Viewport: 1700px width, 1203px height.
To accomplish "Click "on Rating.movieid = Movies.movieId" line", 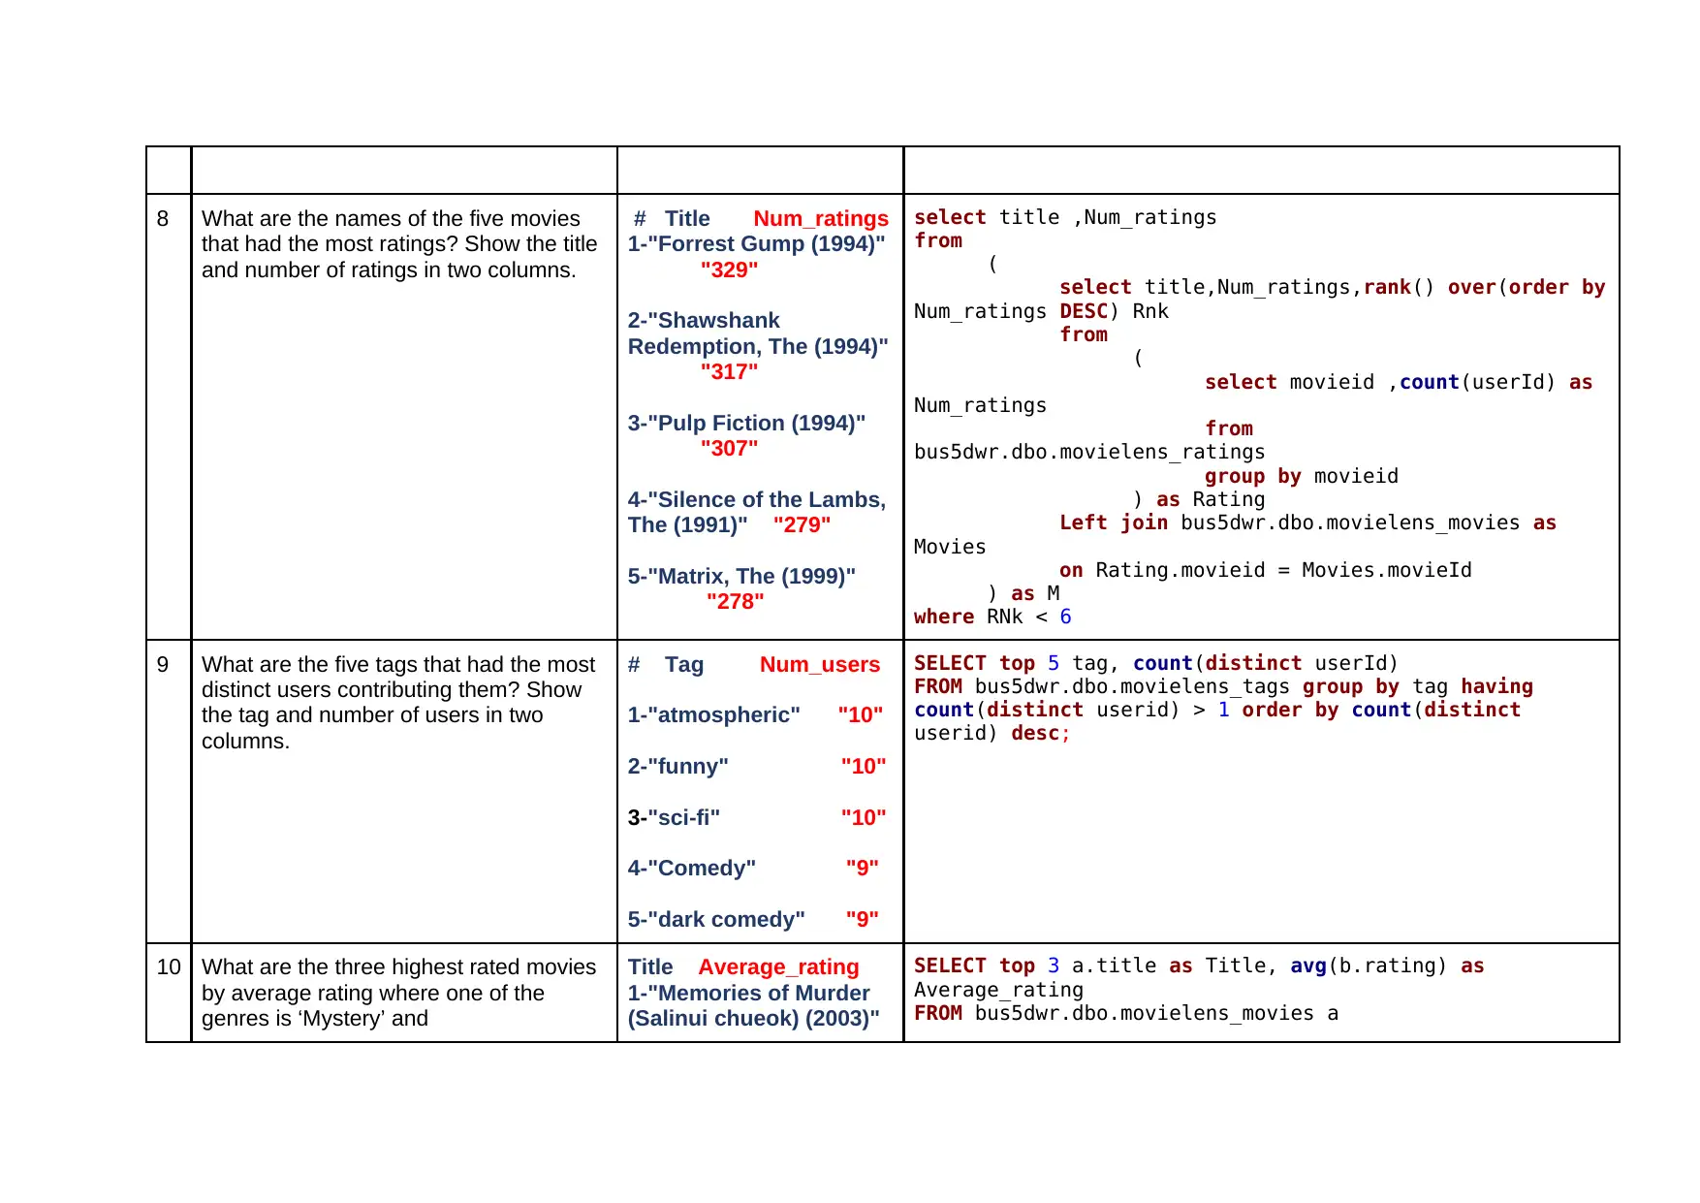I will click(1266, 571).
